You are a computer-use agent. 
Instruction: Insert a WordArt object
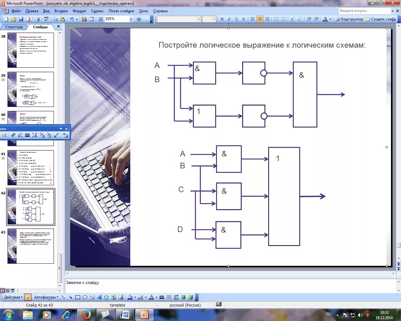click(x=99, y=297)
